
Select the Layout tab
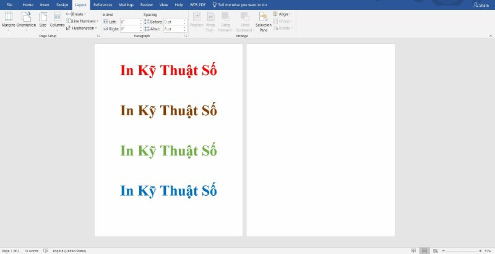point(81,5)
